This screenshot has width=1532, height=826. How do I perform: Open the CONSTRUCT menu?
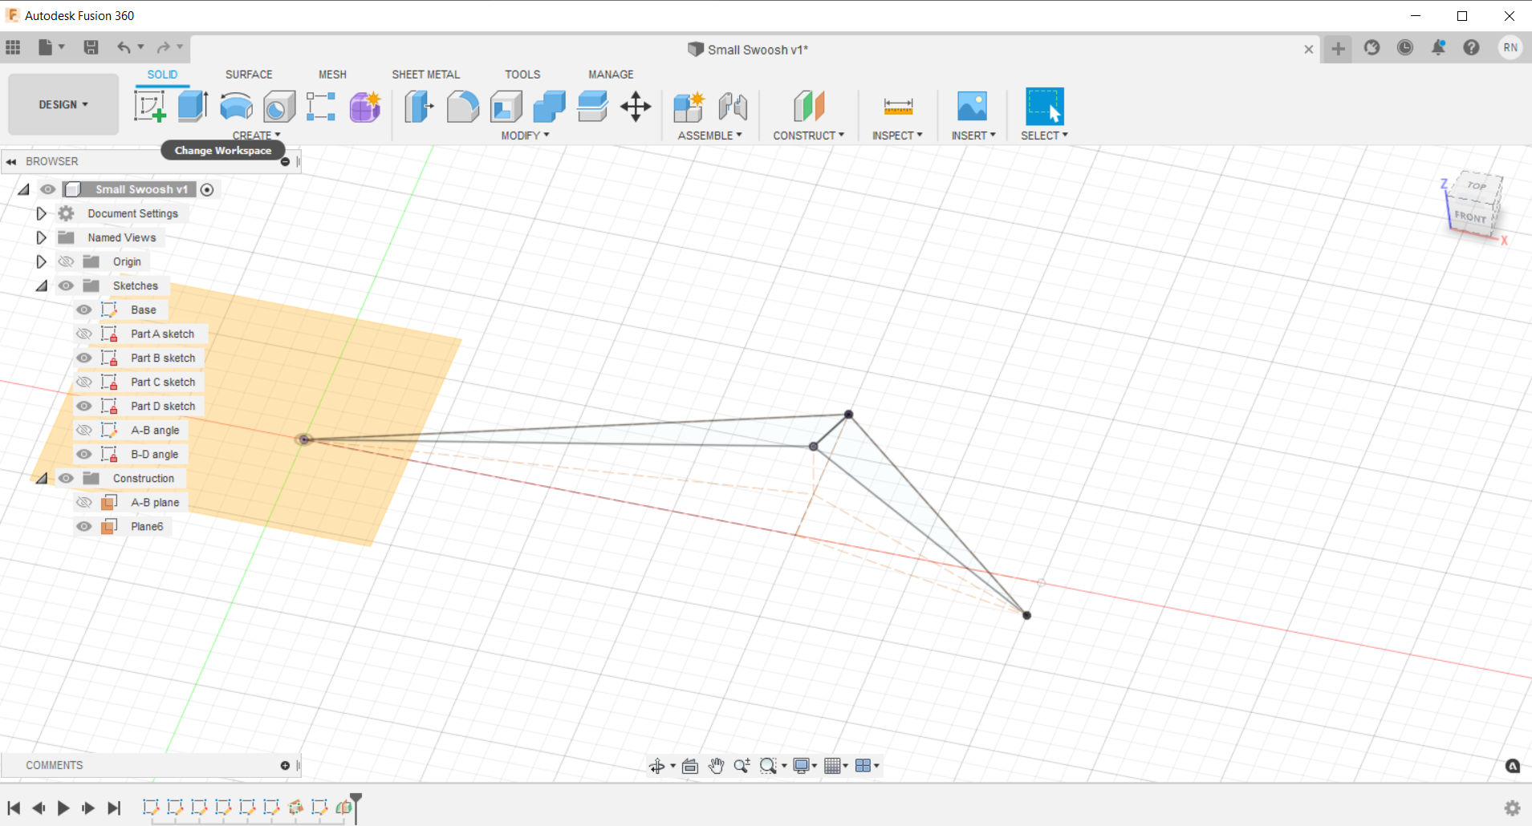pos(809,136)
